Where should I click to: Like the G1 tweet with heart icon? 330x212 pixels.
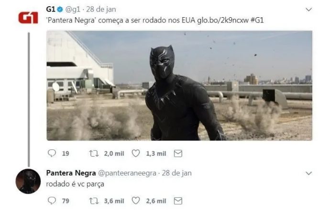[136, 153]
